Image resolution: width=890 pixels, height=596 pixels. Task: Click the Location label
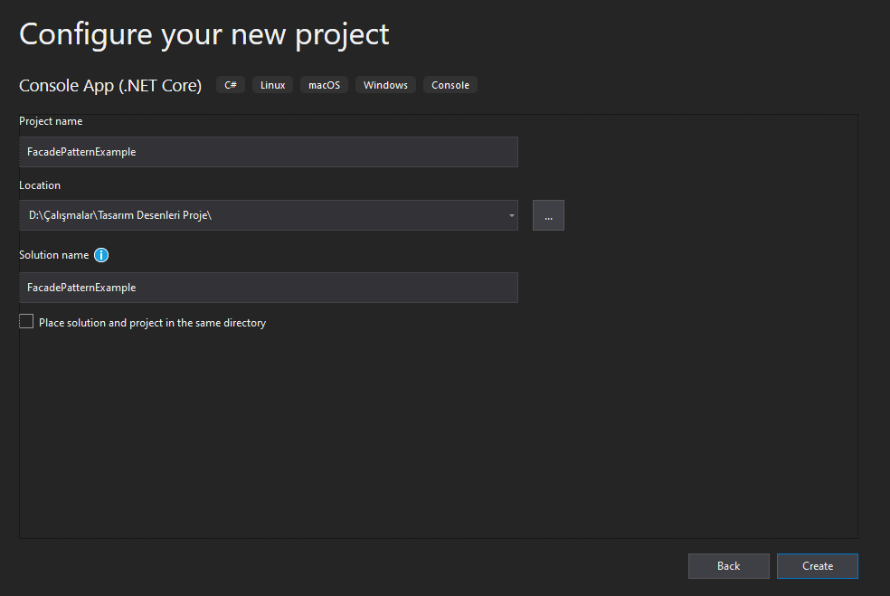[40, 185]
